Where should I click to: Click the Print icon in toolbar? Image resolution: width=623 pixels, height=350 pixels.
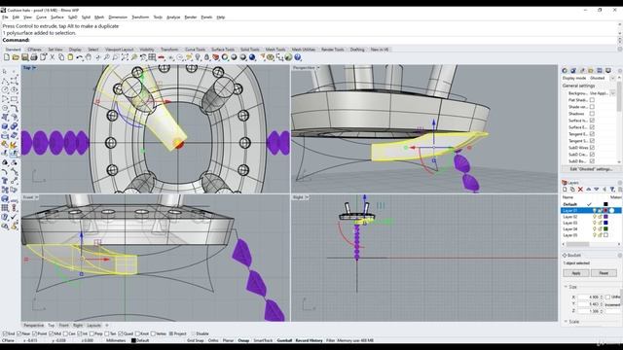click(x=34, y=57)
